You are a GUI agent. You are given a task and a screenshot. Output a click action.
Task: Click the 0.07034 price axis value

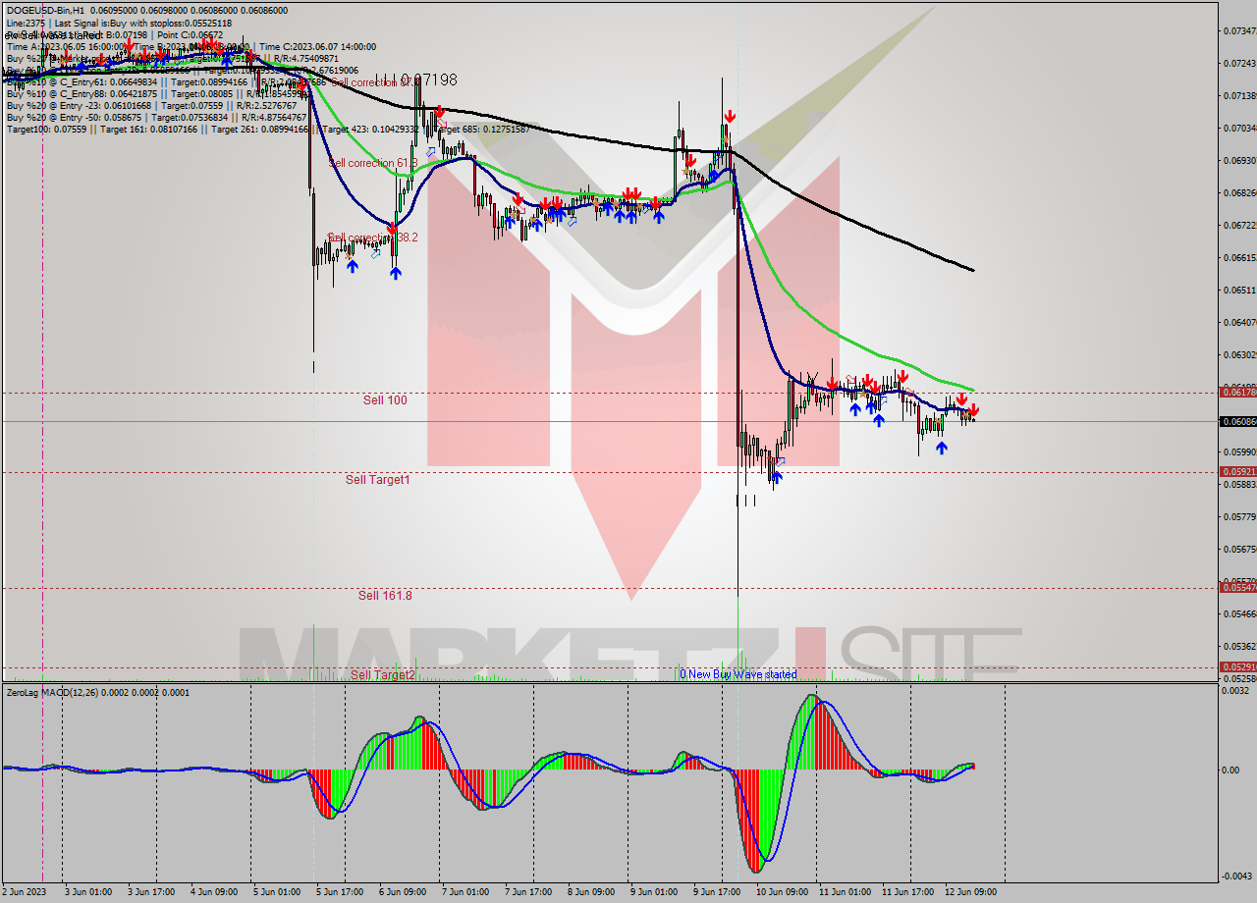(x=1238, y=128)
